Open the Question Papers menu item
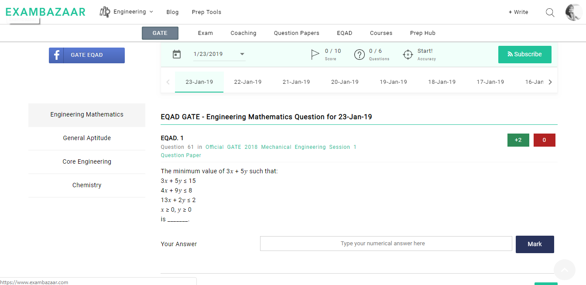 [x=296, y=33]
